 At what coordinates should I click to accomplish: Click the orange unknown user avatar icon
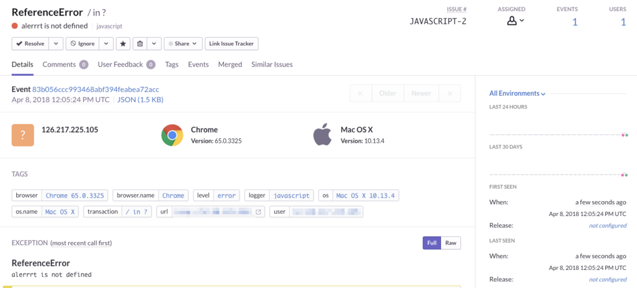pyautogui.click(x=23, y=135)
